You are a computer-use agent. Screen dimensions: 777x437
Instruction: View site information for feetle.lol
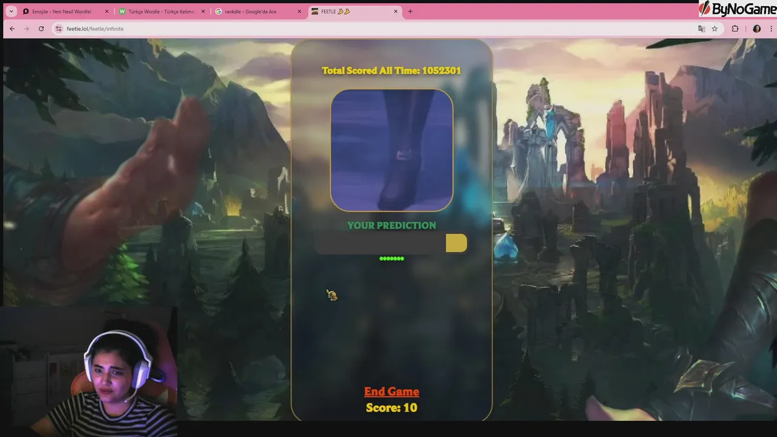pos(58,29)
